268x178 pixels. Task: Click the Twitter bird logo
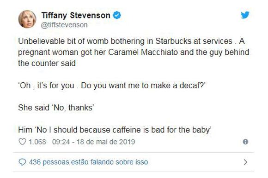245,15
